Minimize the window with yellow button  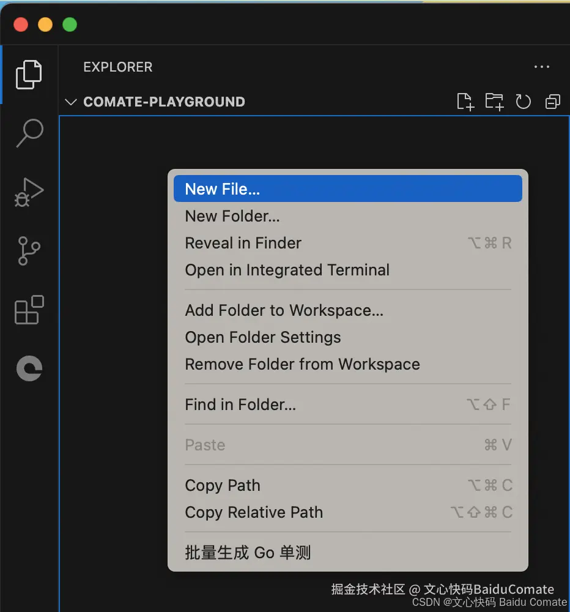point(45,24)
